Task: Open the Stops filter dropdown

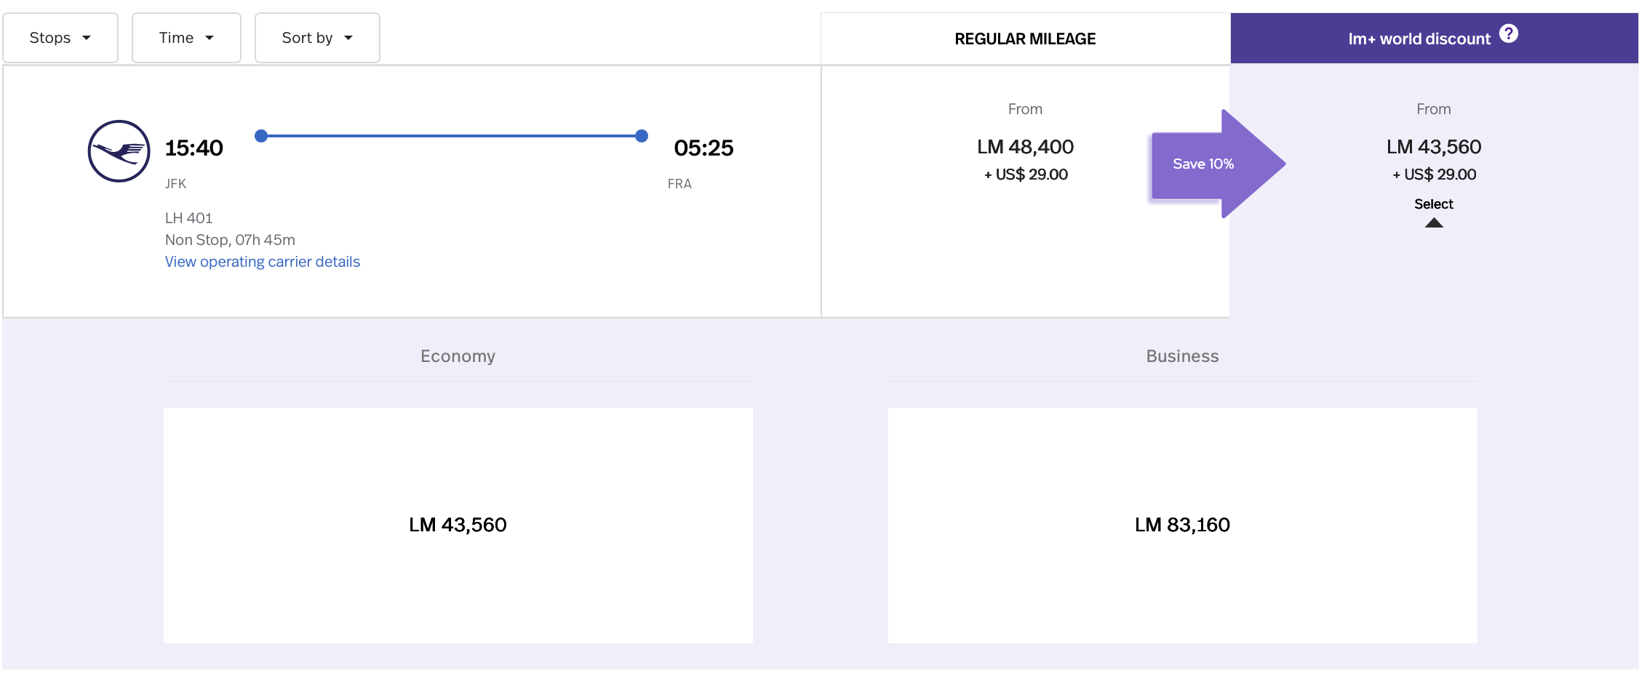Action: click(x=60, y=37)
